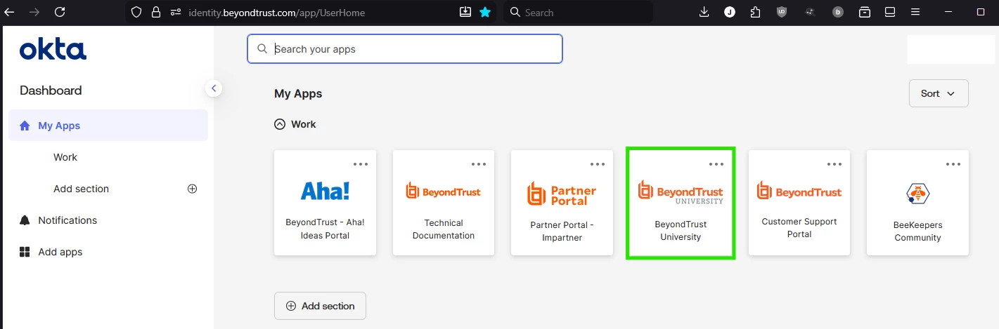
Task: Go back with the browser back arrow
Action: tap(10, 12)
